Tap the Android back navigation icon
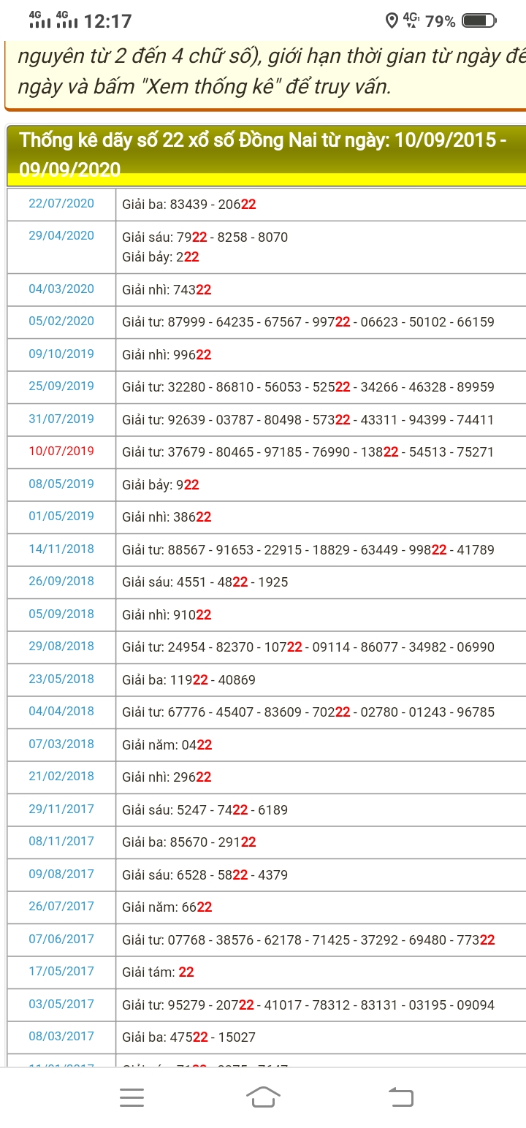 (x=400, y=1097)
